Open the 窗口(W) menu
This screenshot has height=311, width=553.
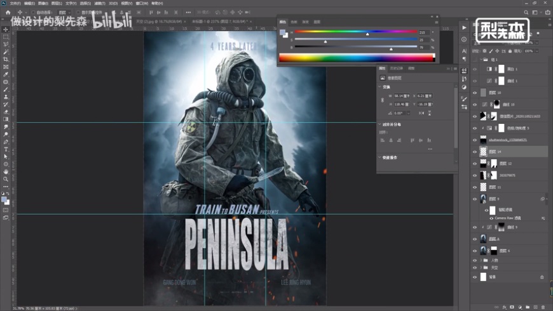point(142,3)
